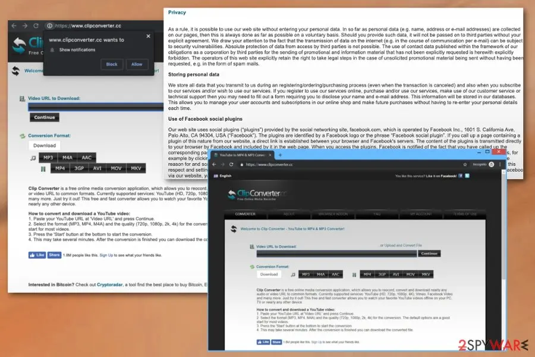Choose MP3 format in front window
This screenshot has height=357, width=535.
(306, 274)
